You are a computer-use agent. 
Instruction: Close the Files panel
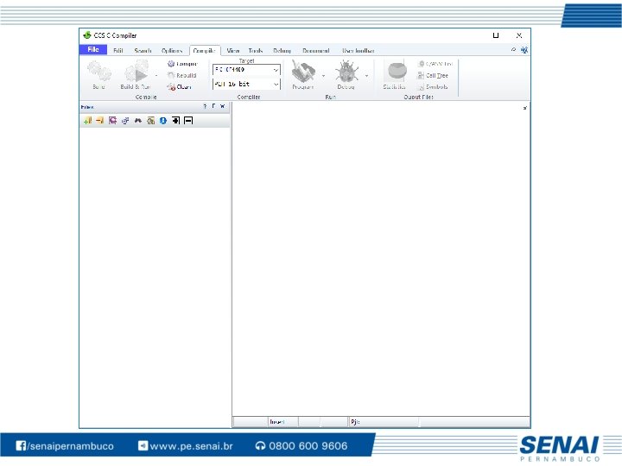tap(222, 106)
